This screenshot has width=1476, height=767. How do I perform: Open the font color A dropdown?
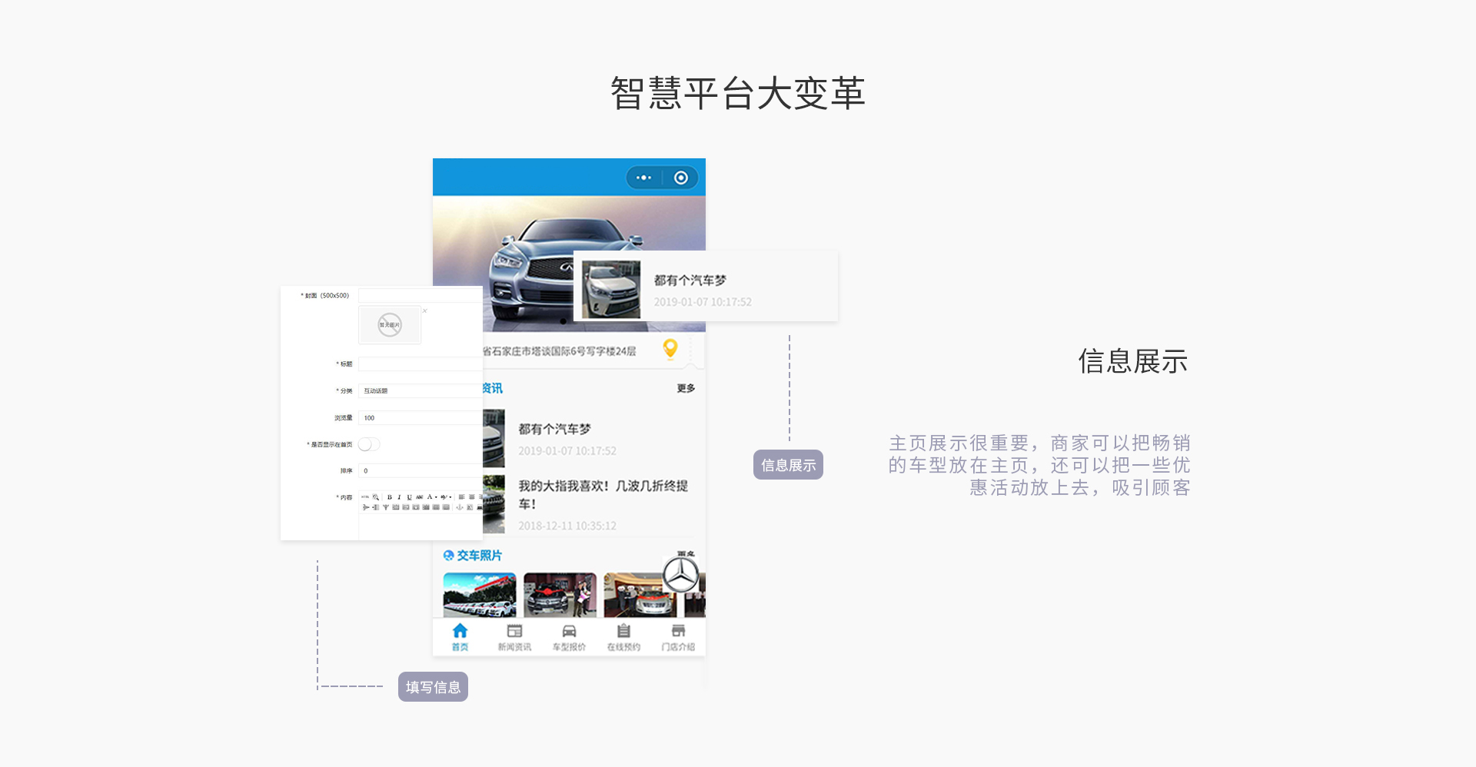pyautogui.click(x=432, y=497)
